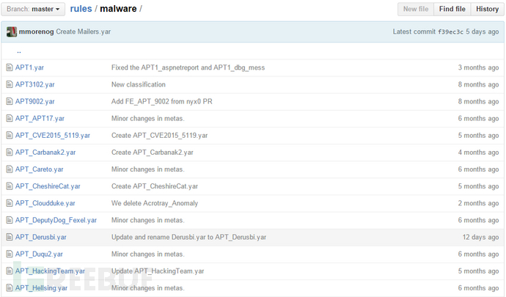Open the APT_Carbanak2.yar file name link
This screenshot has height=297, width=506.
[x=45, y=153]
